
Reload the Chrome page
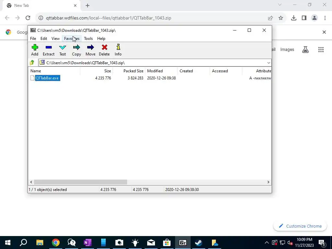click(x=28, y=18)
